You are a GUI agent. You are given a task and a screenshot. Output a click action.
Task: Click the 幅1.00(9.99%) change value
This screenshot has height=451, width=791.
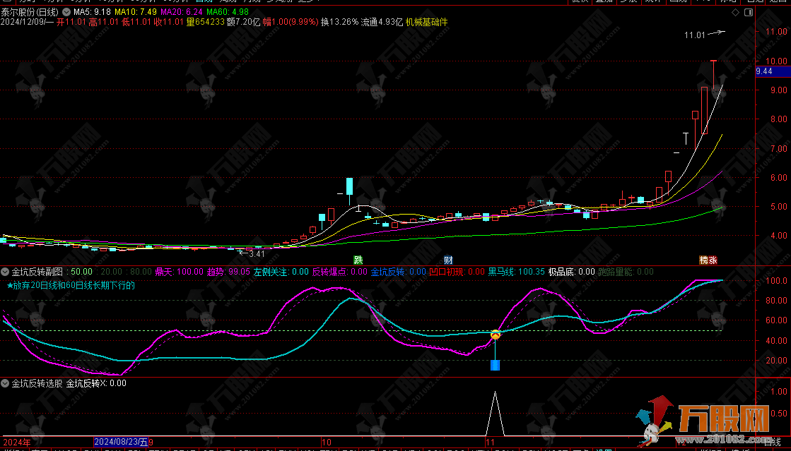pyautogui.click(x=290, y=22)
